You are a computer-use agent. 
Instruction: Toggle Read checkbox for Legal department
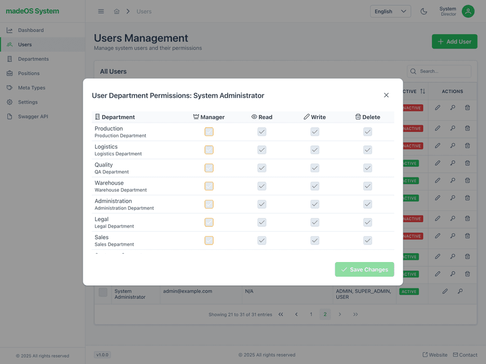[x=262, y=222]
